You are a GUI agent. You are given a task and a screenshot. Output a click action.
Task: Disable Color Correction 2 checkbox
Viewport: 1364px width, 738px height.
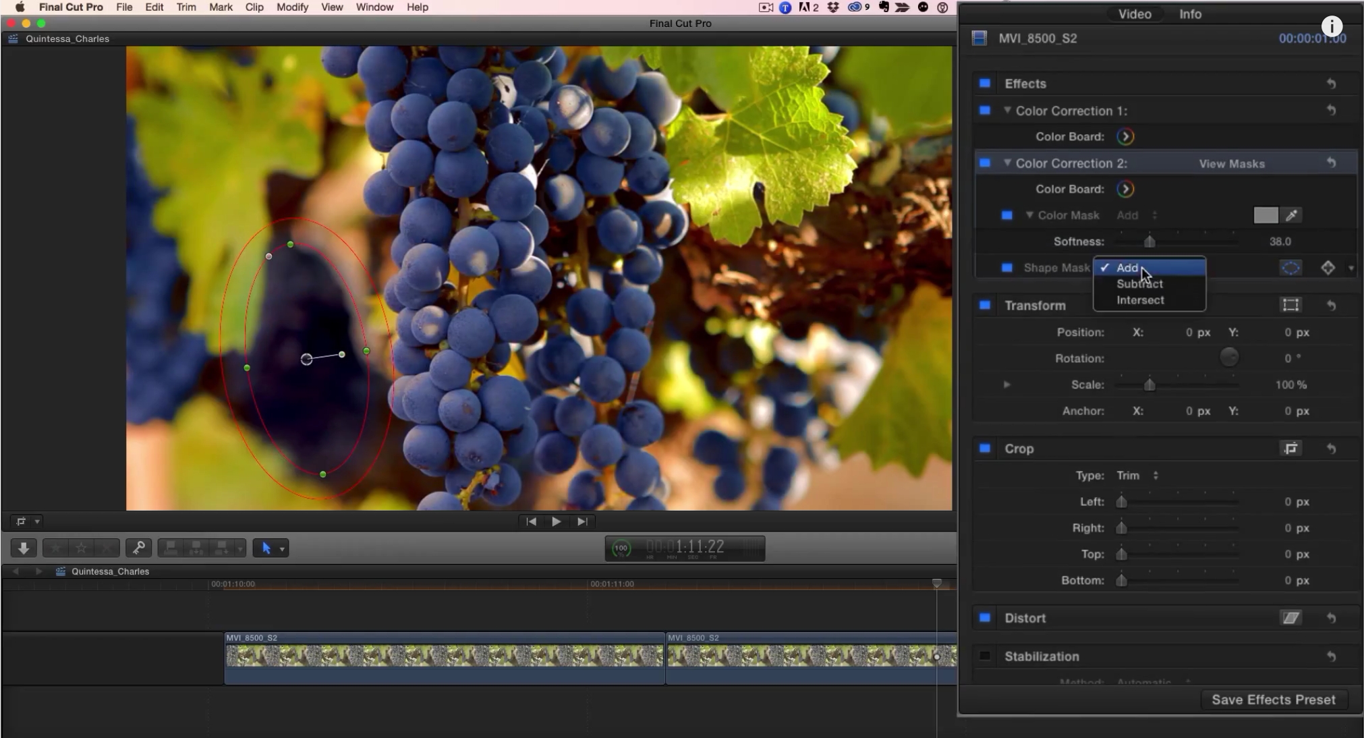pos(985,163)
